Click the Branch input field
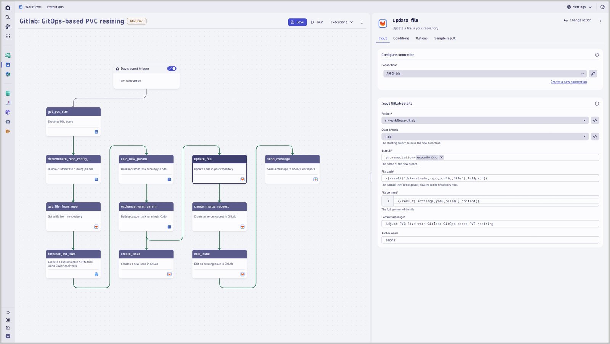The image size is (610, 344). tap(490, 157)
